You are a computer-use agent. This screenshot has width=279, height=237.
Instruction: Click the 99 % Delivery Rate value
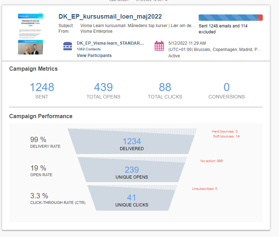(38, 140)
